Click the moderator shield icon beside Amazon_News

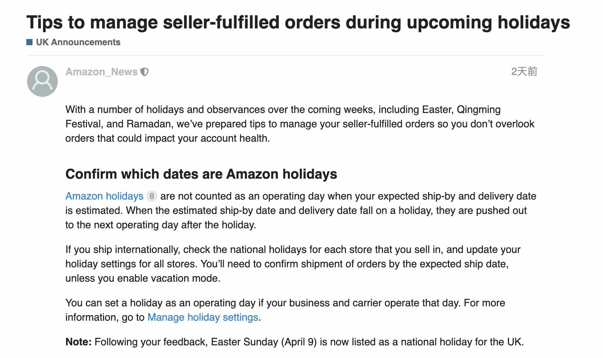145,72
